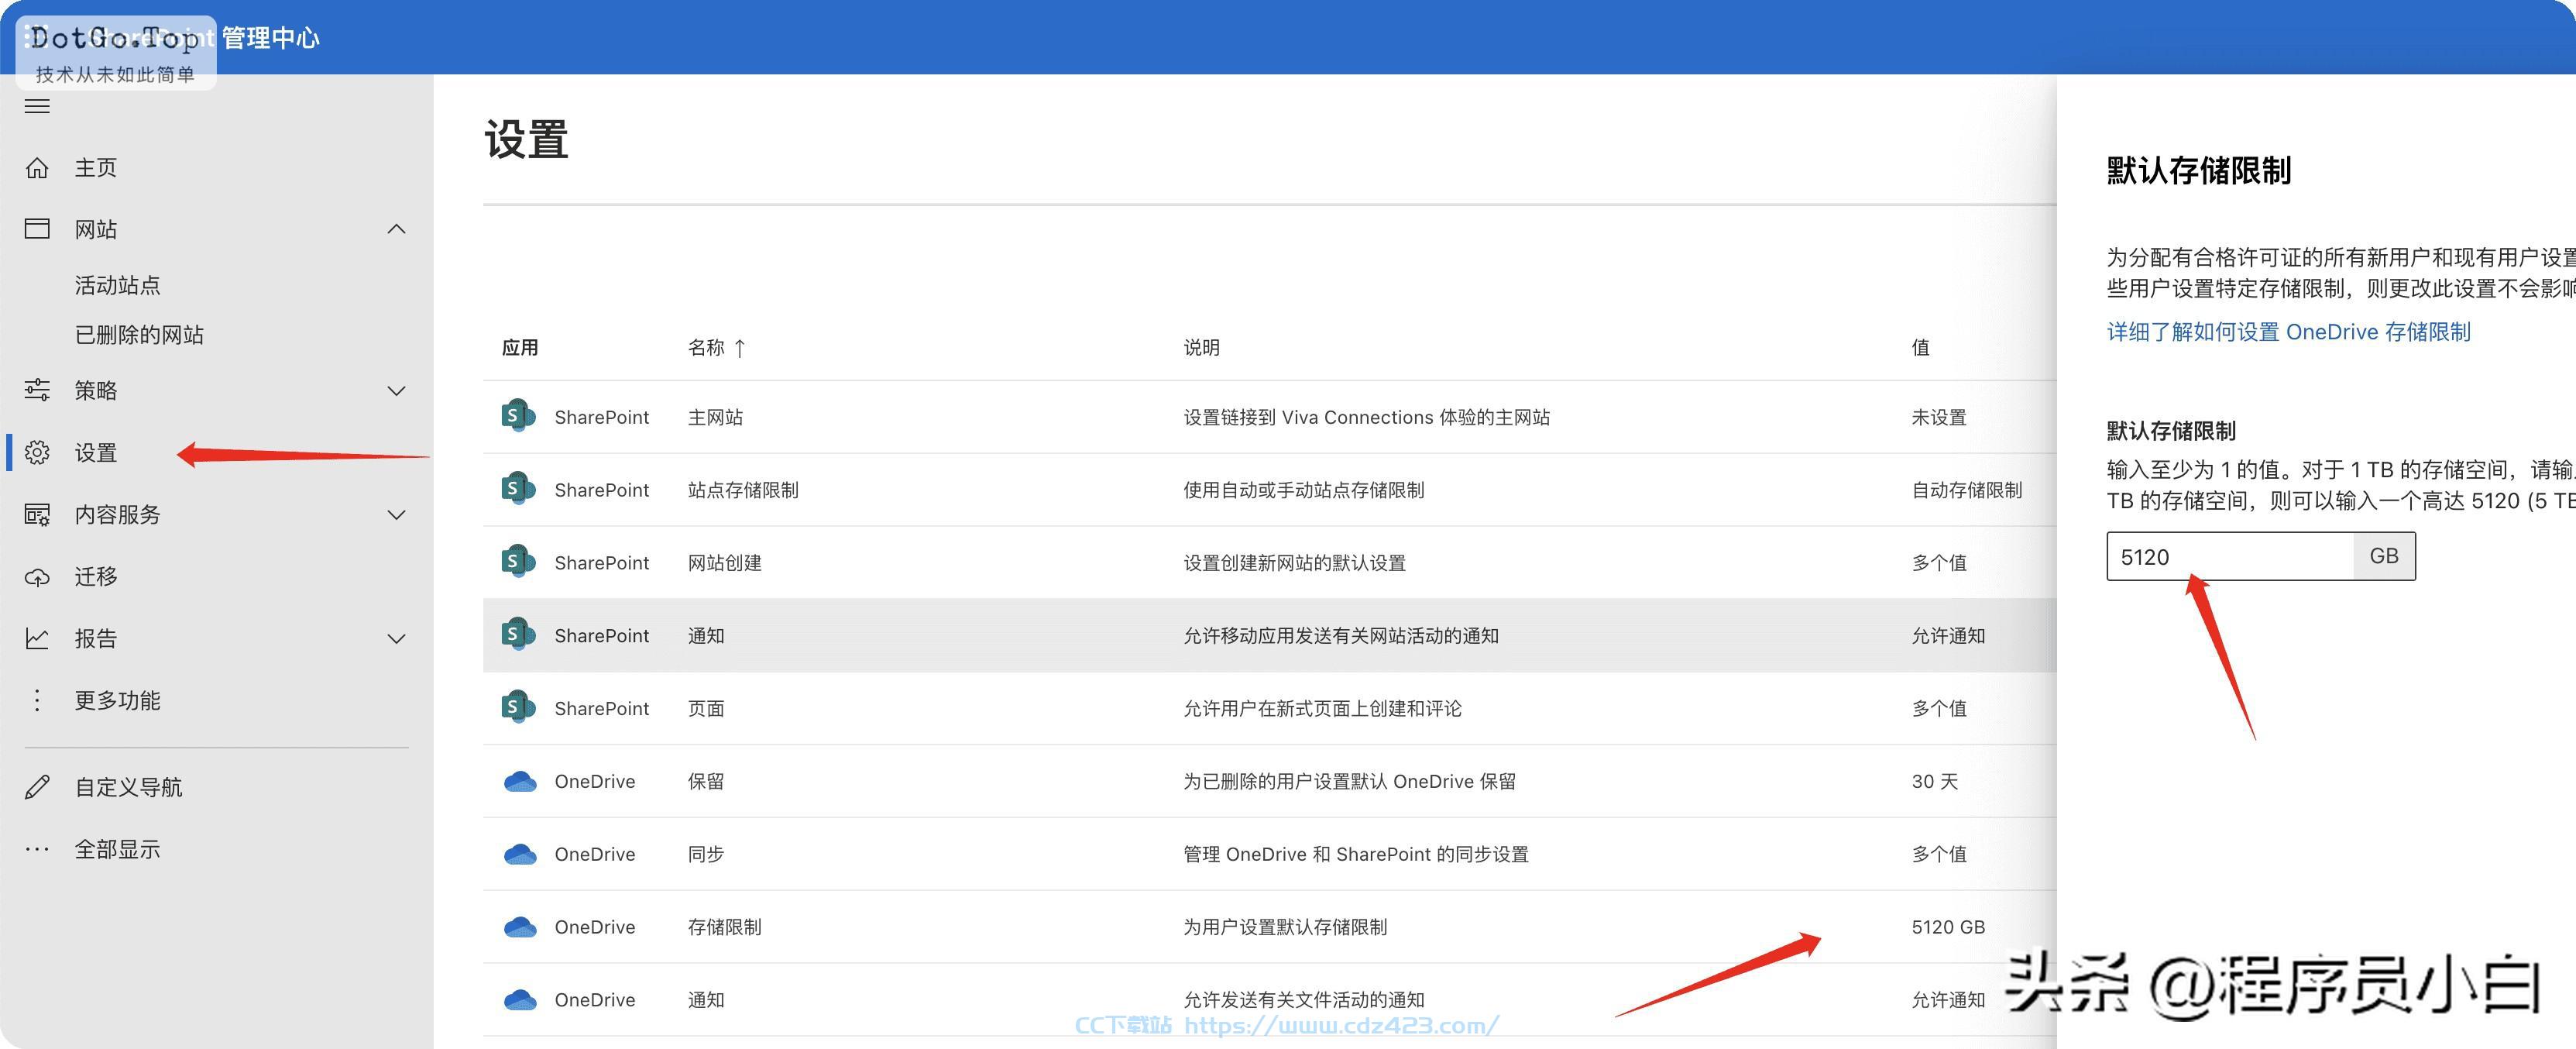Click description 设置创建新网站的默认设置
This screenshot has height=1049, width=2576.
tap(1294, 562)
